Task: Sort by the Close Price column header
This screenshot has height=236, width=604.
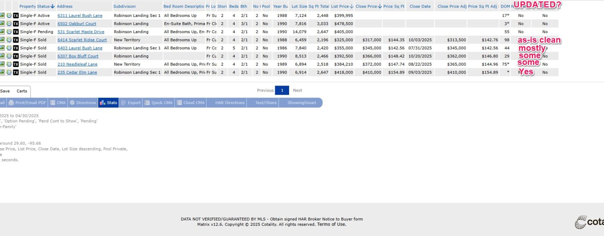Action: (368, 6)
